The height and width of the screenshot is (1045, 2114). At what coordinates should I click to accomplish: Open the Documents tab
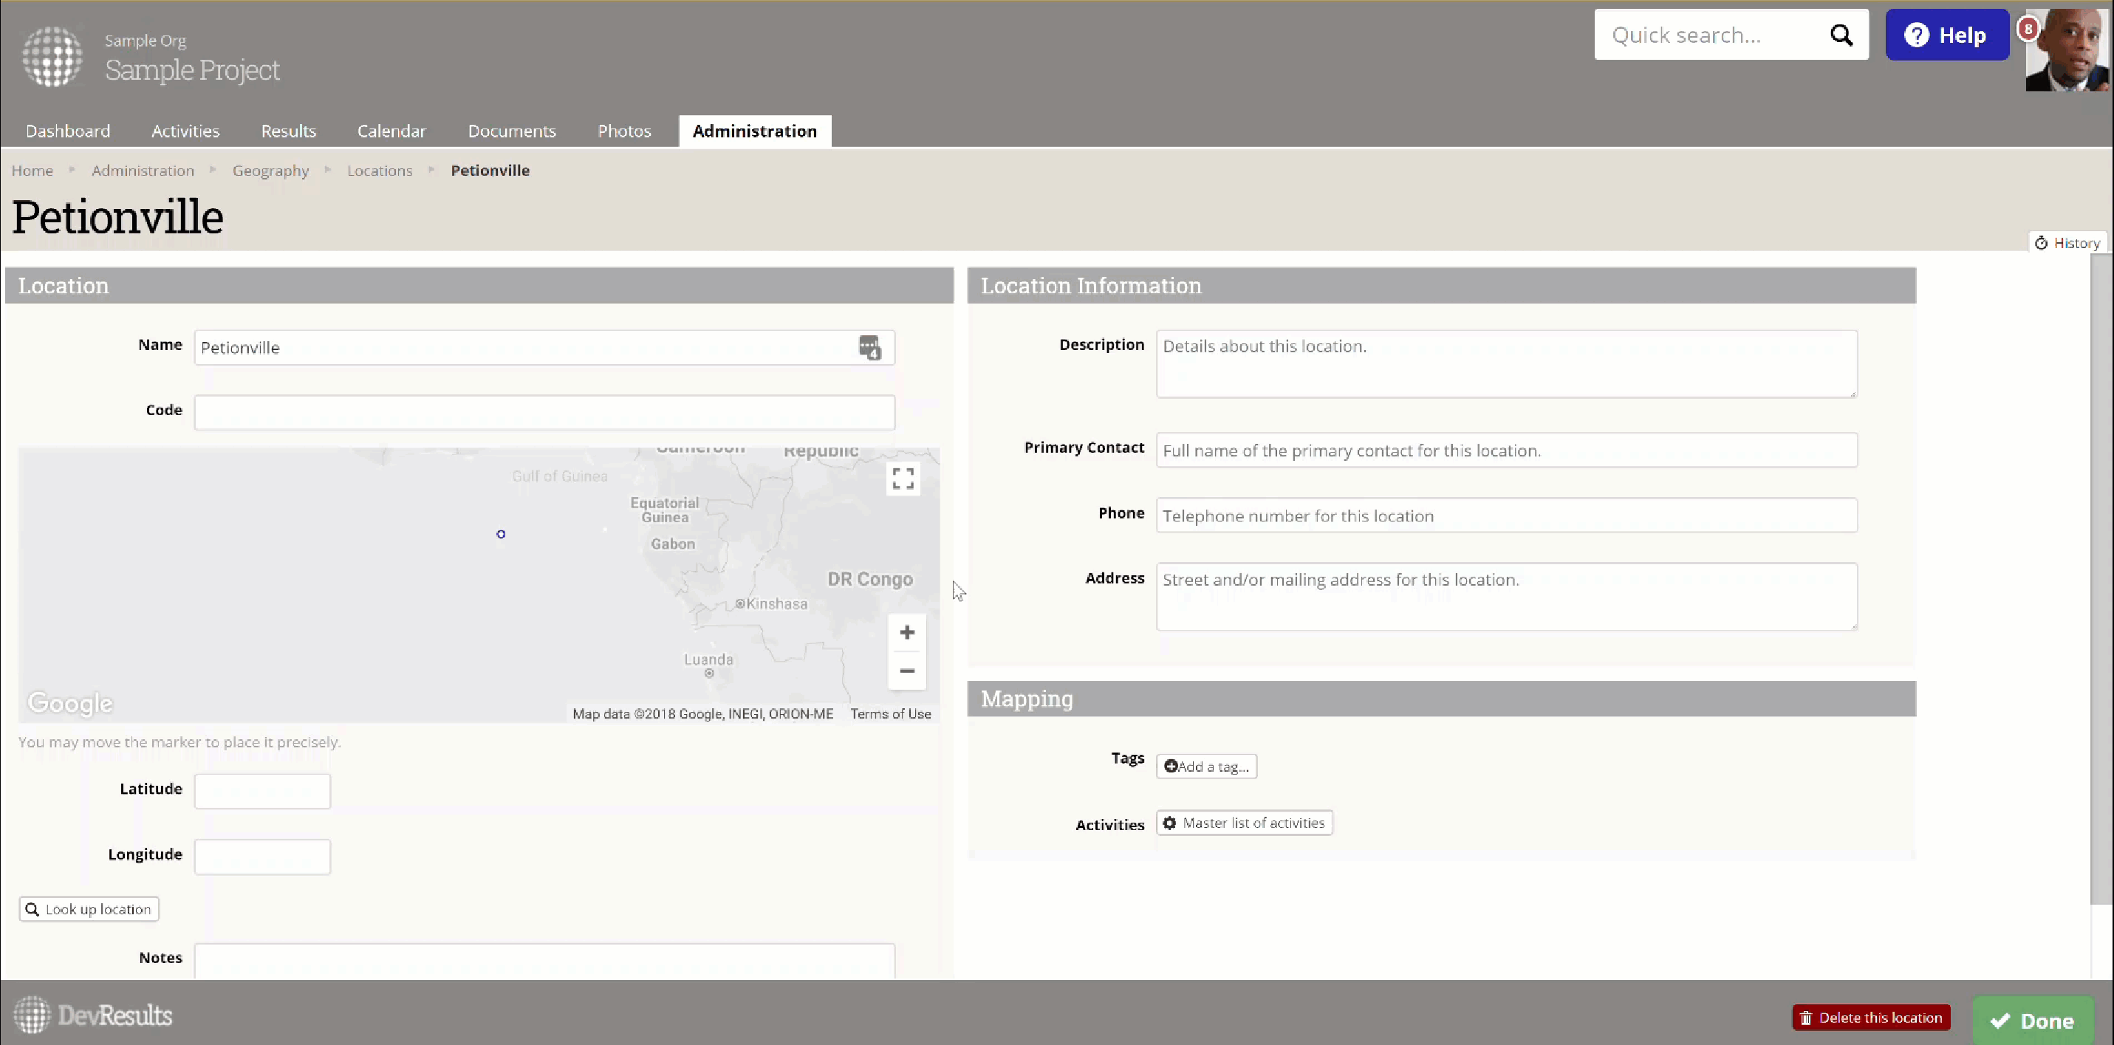coord(511,131)
